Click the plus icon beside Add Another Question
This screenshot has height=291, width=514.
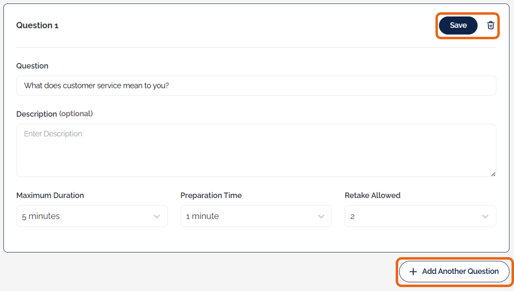pyautogui.click(x=413, y=271)
